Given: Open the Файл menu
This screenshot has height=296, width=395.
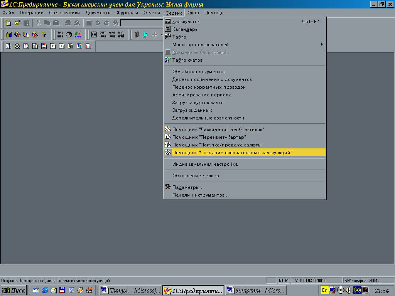Looking at the screenshot, I should [8, 13].
